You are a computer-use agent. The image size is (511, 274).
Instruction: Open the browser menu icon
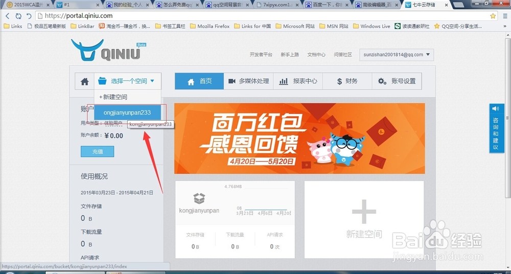click(x=505, y=16)
